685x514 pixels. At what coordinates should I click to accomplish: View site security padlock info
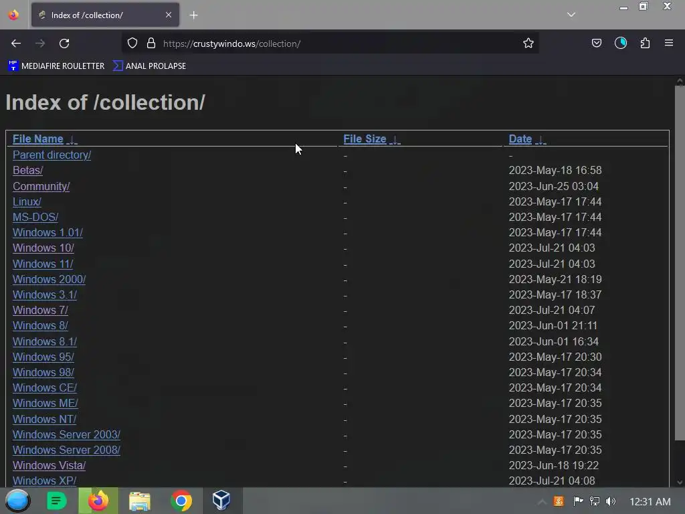[x=151, y=44]
